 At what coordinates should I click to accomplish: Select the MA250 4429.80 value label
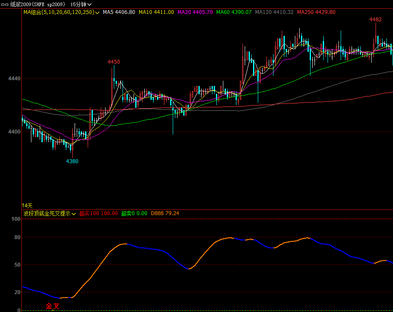[316, 12]
